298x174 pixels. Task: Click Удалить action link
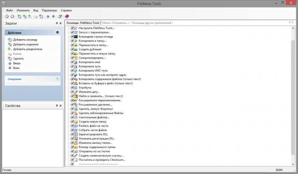click(18, 58)
